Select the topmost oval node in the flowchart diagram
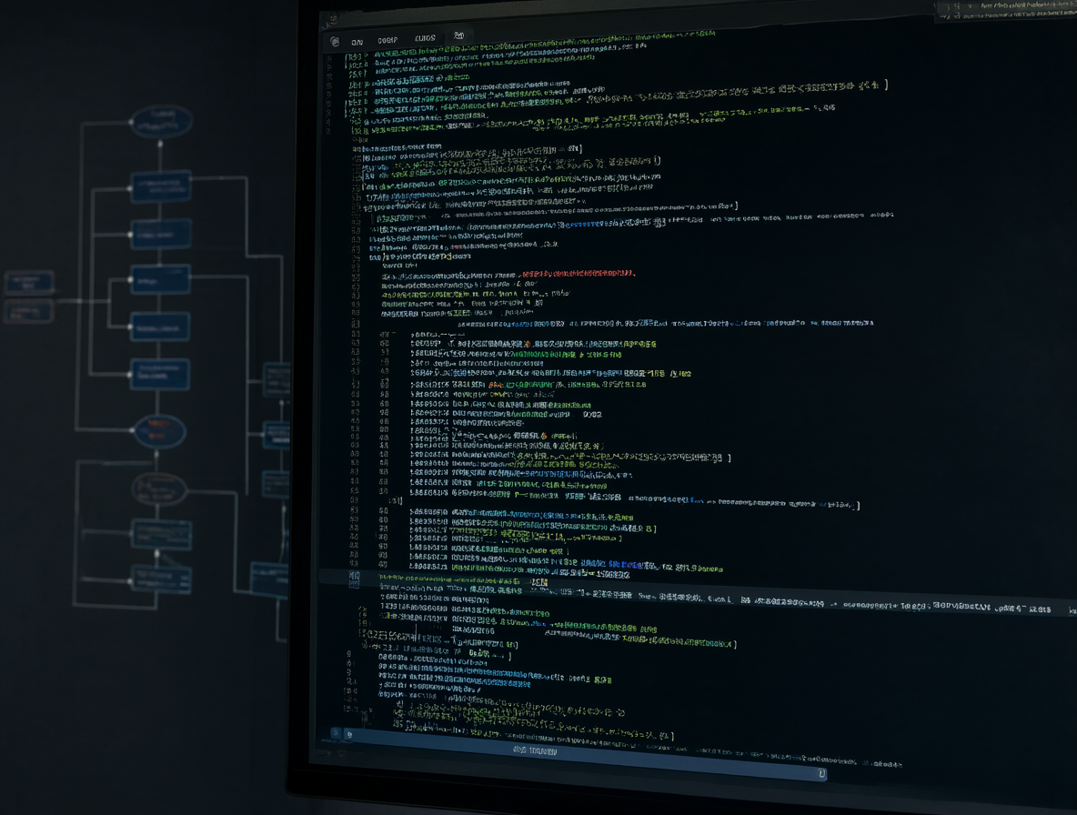 [161, 122]
